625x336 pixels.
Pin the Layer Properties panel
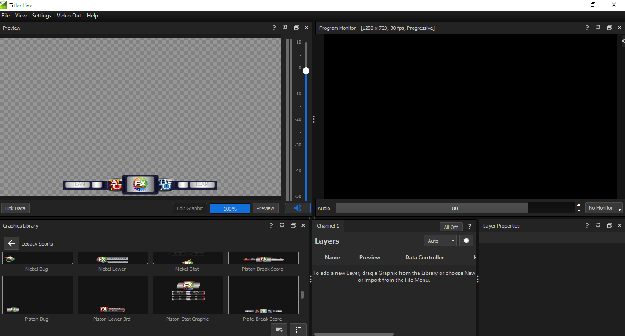coord(598,226)
